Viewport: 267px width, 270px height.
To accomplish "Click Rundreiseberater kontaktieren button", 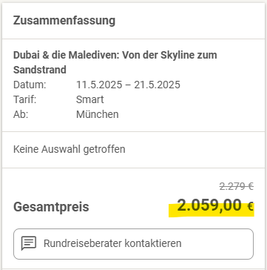I will 133,244.
